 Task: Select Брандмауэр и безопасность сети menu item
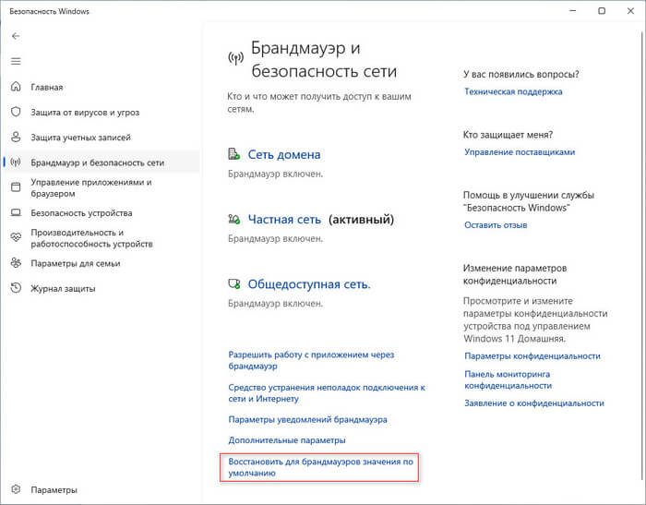point(97,162)
